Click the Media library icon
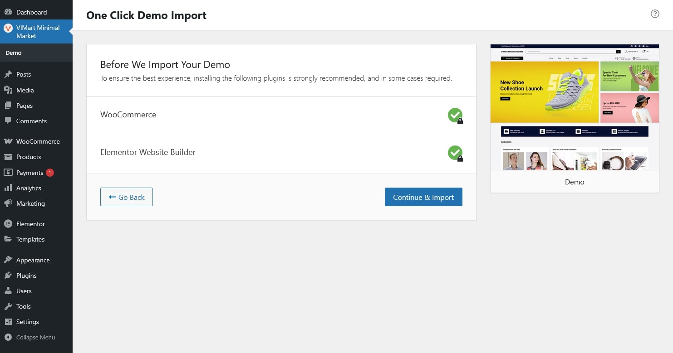 [x=8, y=90]
